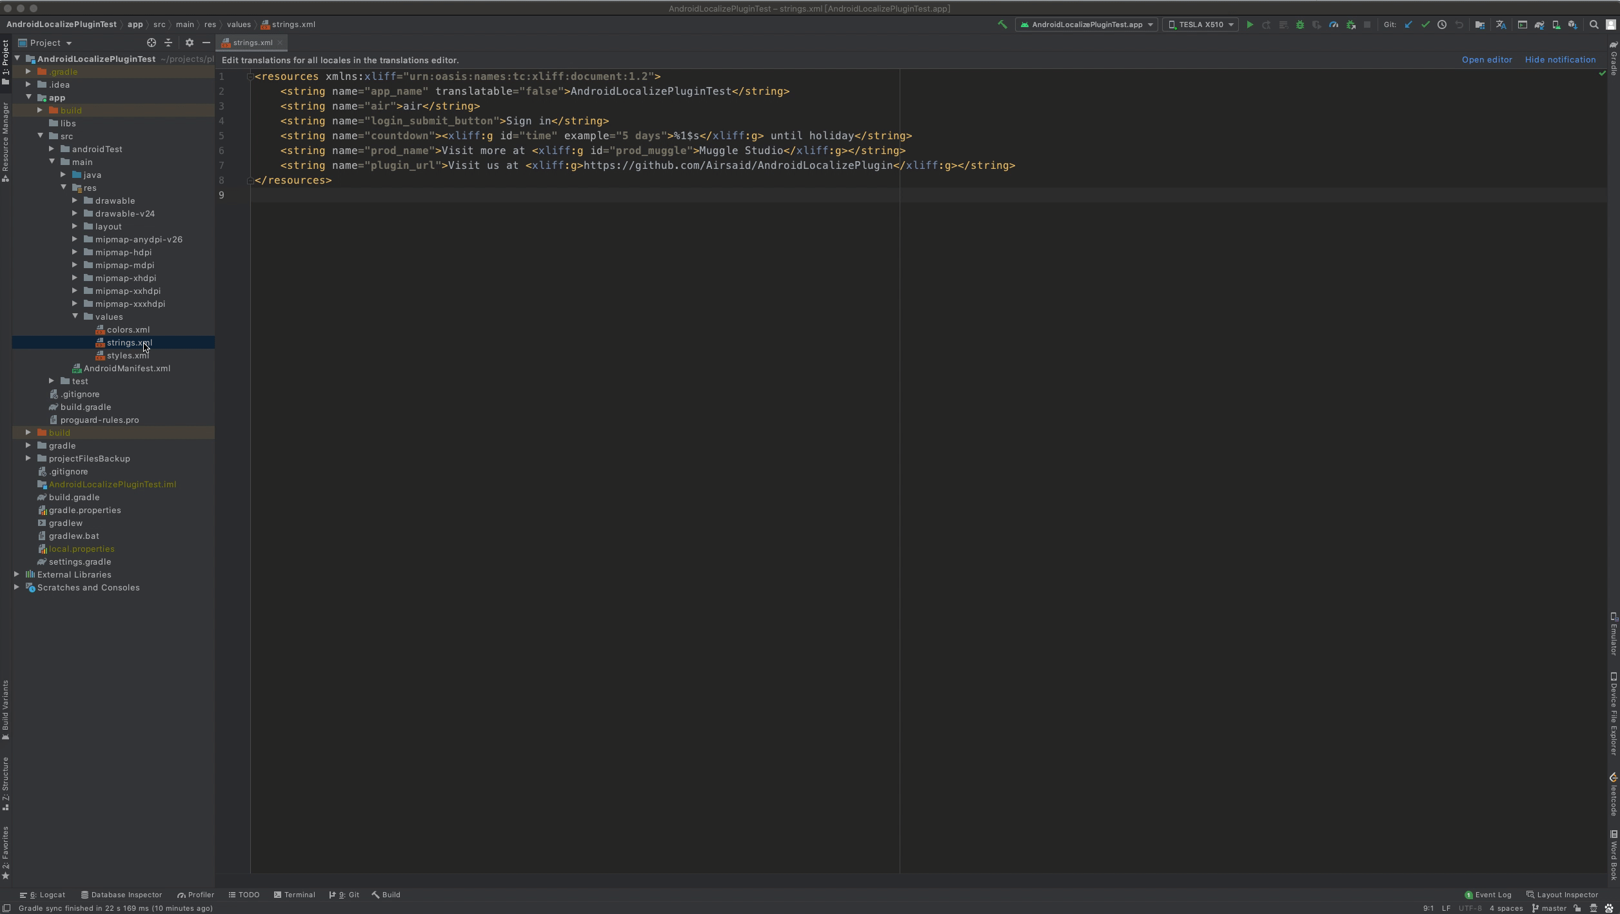Screen dimensions: 1620x914
Task: Expand the drawable folder
Action: pyautogui.click(x=75, y=200)
